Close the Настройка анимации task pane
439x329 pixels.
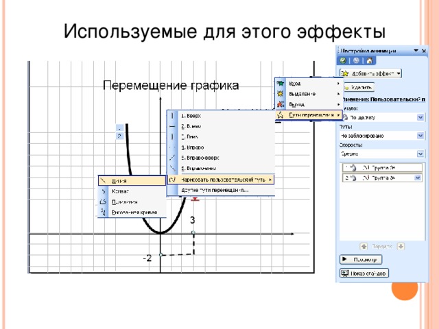coord(424,51)
